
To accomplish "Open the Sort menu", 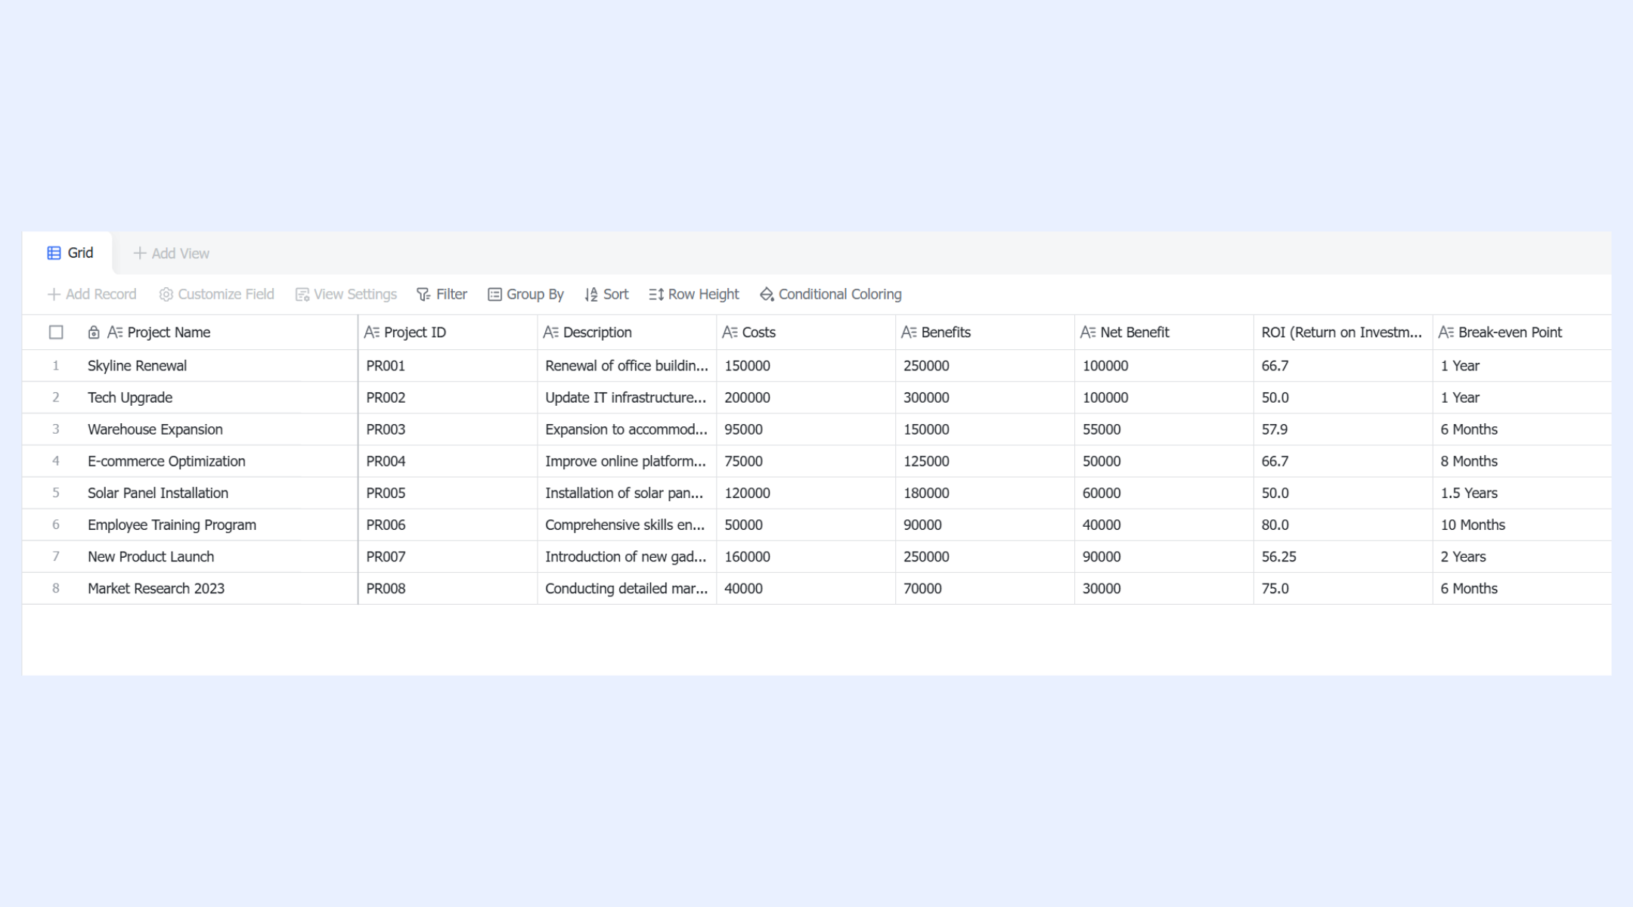I will [x=606, y=294].
